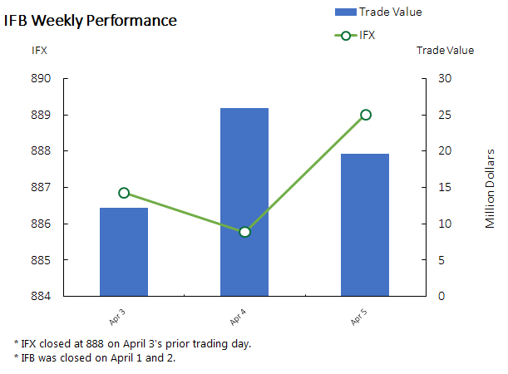This screenshot has height=374, width=508.
Task: Click the tallest bar for Apr 4
Action: coord(244,202)
